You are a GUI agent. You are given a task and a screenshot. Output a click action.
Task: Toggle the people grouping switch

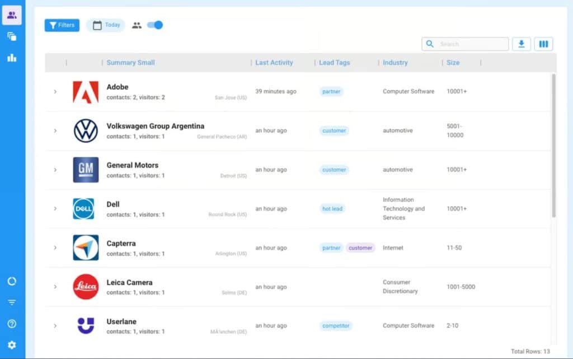pos(155,25)
